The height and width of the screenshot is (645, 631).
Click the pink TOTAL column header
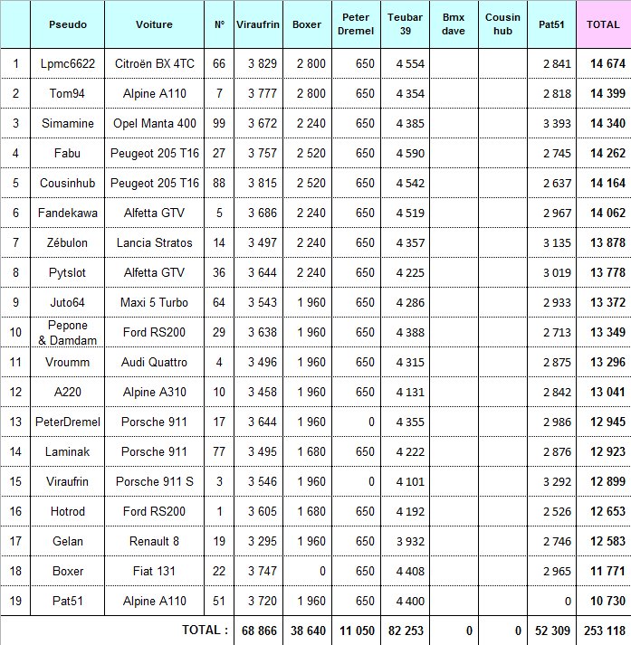603,24
